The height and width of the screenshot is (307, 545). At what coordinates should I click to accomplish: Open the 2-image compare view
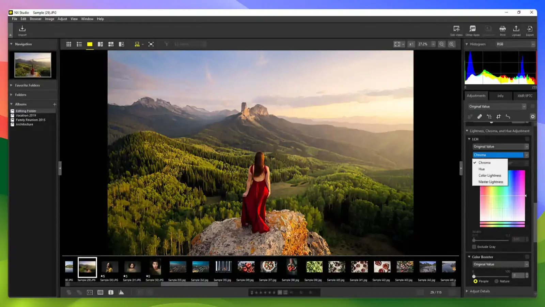tap(100, 44)
